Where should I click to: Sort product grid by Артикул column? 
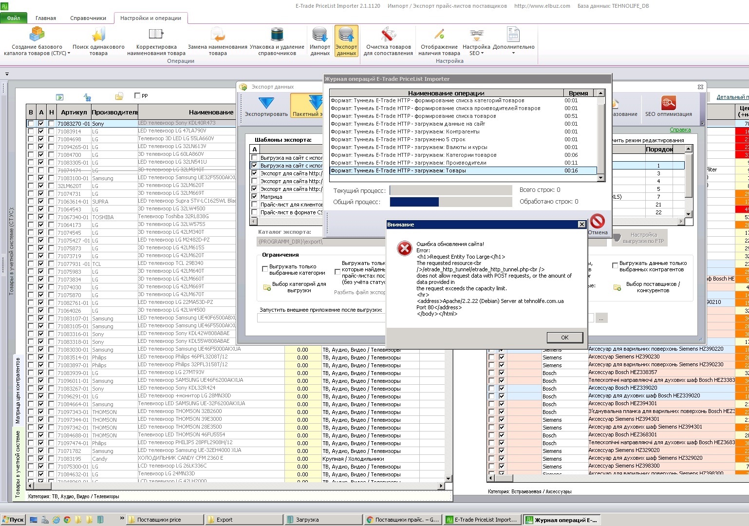click(x=74, y=112)
